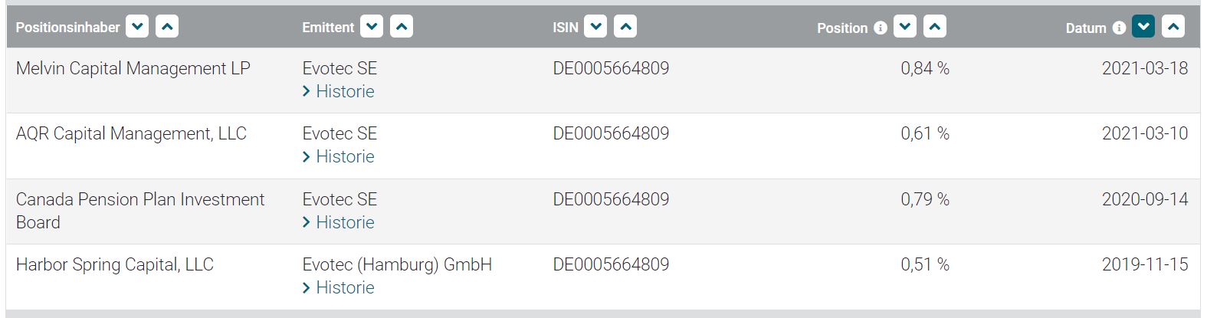Sort ISIN column descending
Screen dimensions: 1207x318
tap(595, 27)
